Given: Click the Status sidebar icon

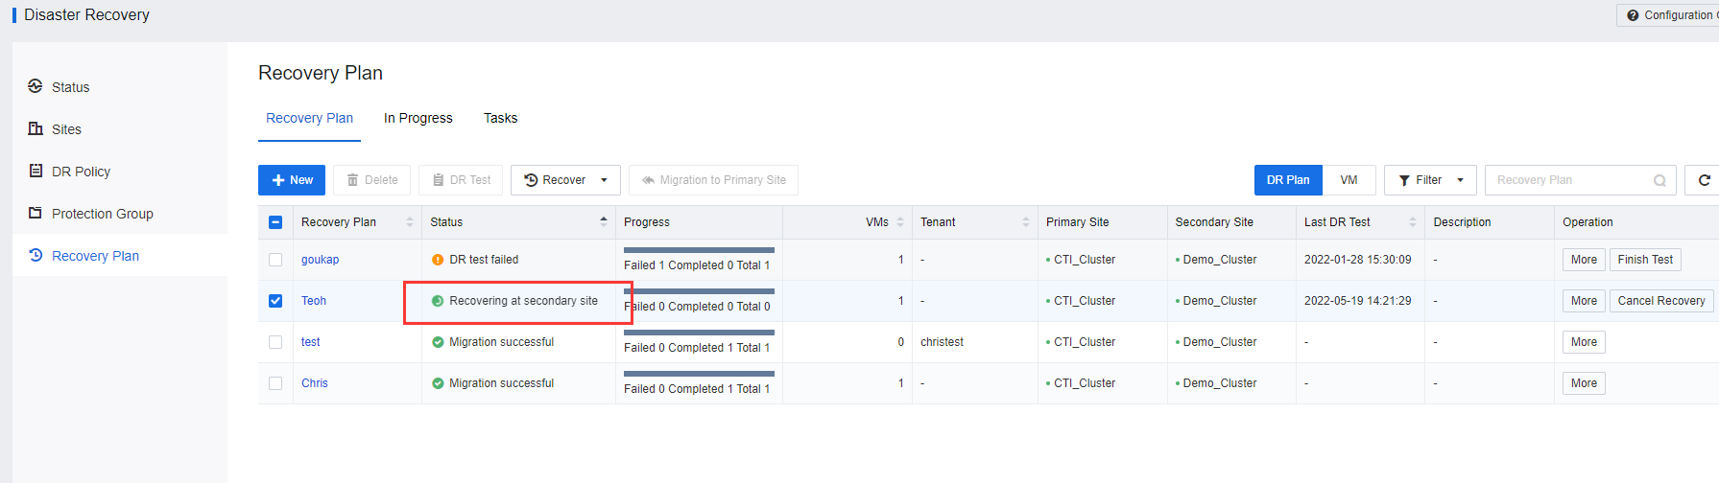Looking at the screenshot, I should tap(36, 86).
